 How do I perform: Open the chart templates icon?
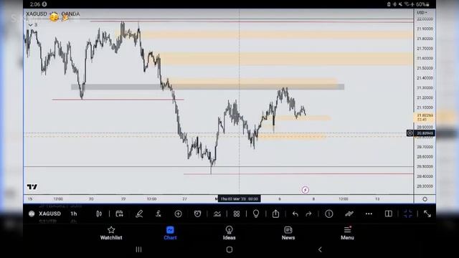[x=217, y=214]
